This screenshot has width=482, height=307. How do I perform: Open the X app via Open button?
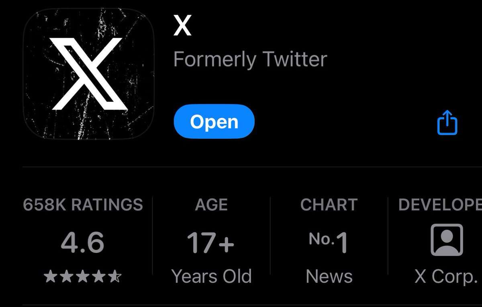point(214,121)
